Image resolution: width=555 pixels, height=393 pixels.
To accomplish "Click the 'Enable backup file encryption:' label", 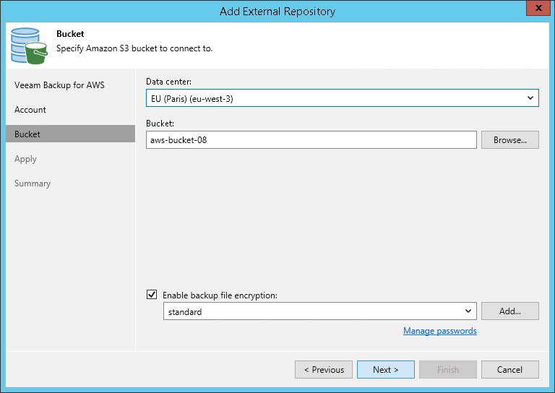I will click(x=220, y=295).
